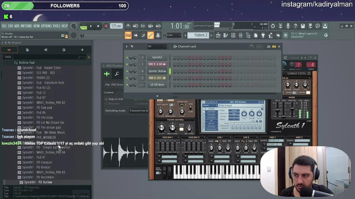The height and width of the screenshot is (199, 355).
Task: Select preset Sylenth1 - PD December
Action: click(38, 177)
